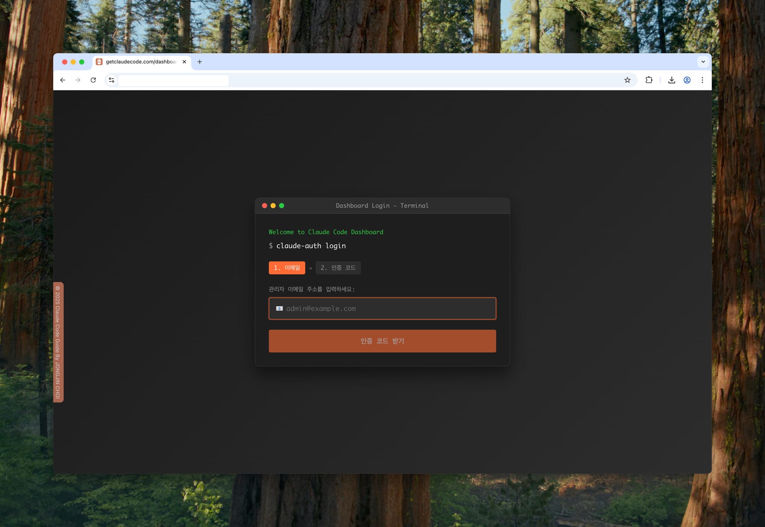Reload the current page
This screenshot has height=527, width=765.
pos(93,80)
